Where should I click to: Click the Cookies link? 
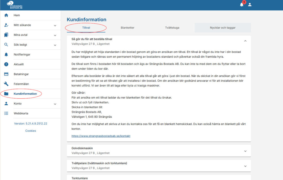pyautogui.click(x=30, y=131)
